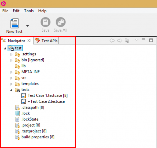
Task: Switch to the Navigator tab
Action: [16, 41]
